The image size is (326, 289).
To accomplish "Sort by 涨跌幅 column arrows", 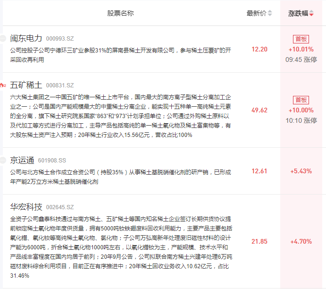I will pyautogui.click(x=311, y=13).
